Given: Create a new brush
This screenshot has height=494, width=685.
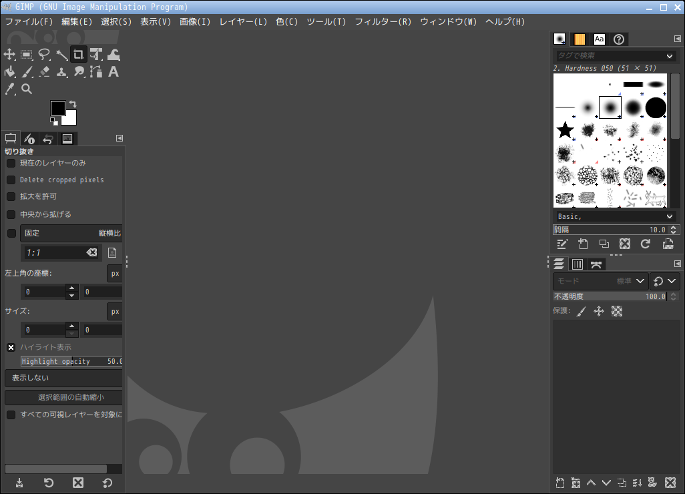Looking at the screenshot, I should pyautogui.click(x=583, y=244).
